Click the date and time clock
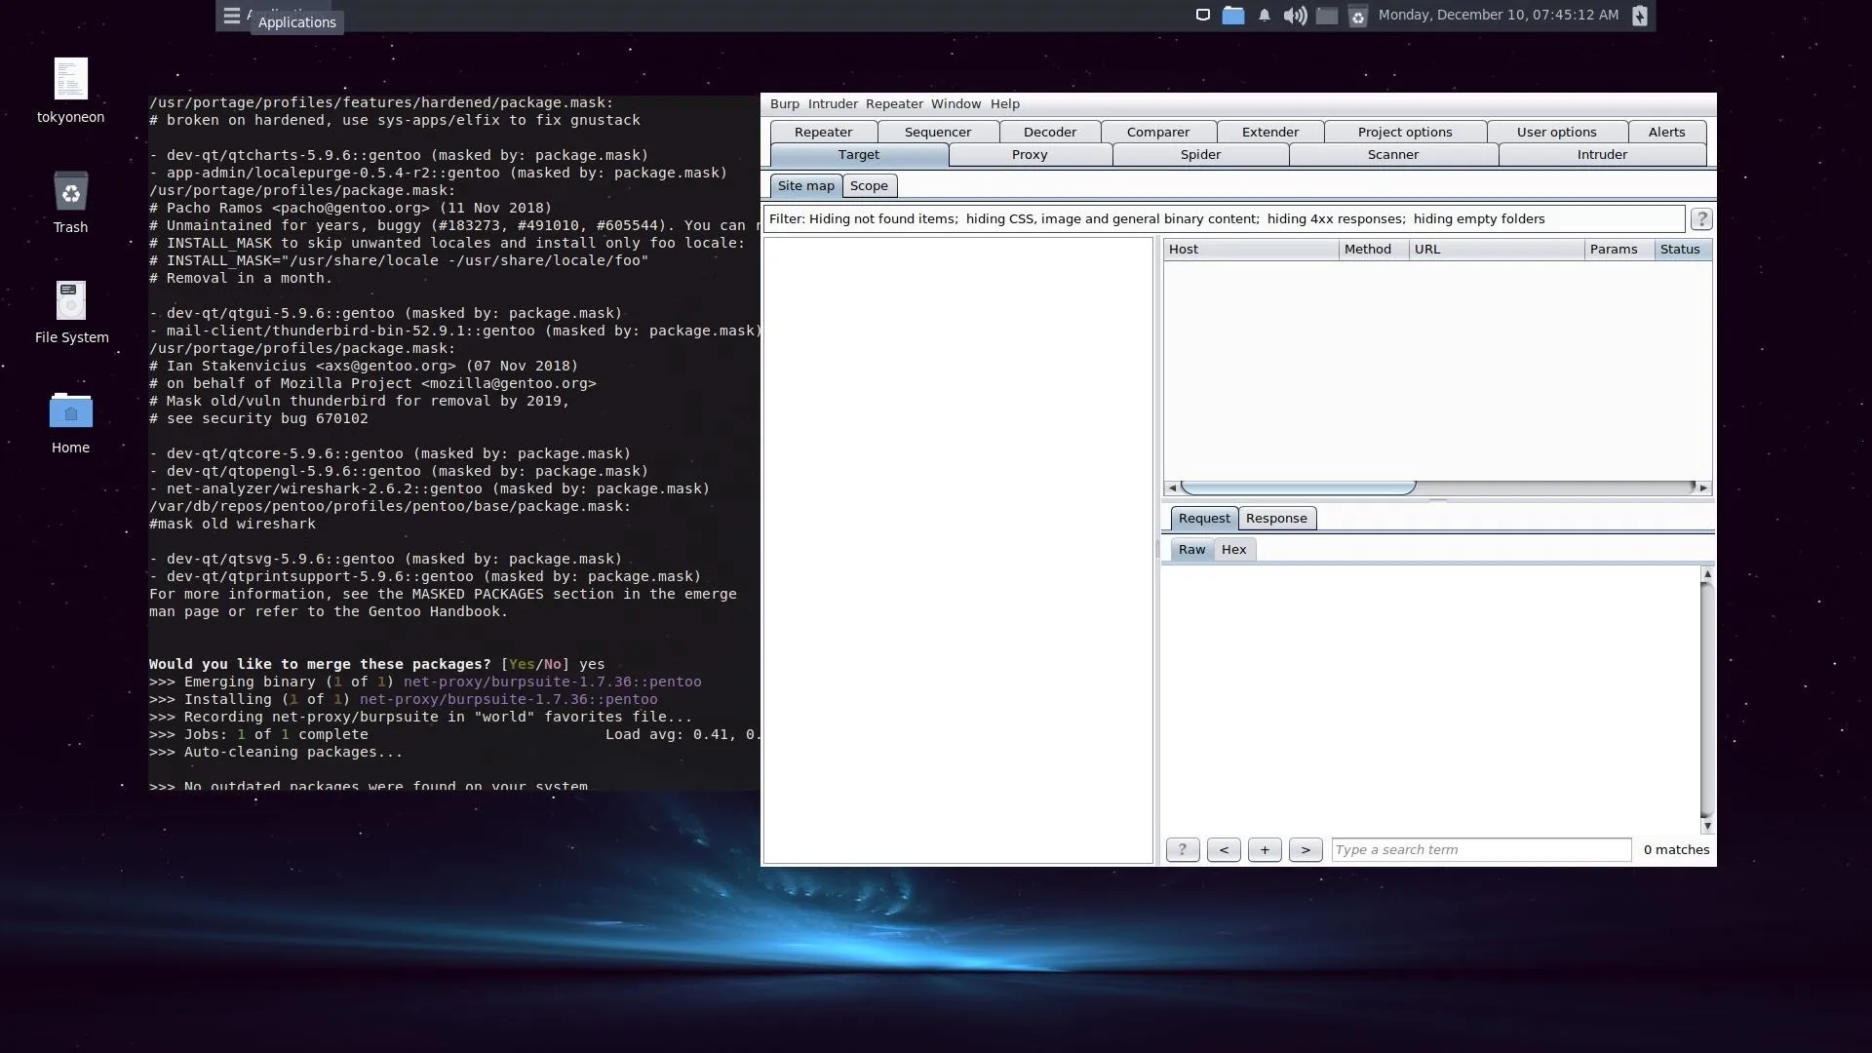Screen dimensions: 1872x1053 coord(1499,15)
